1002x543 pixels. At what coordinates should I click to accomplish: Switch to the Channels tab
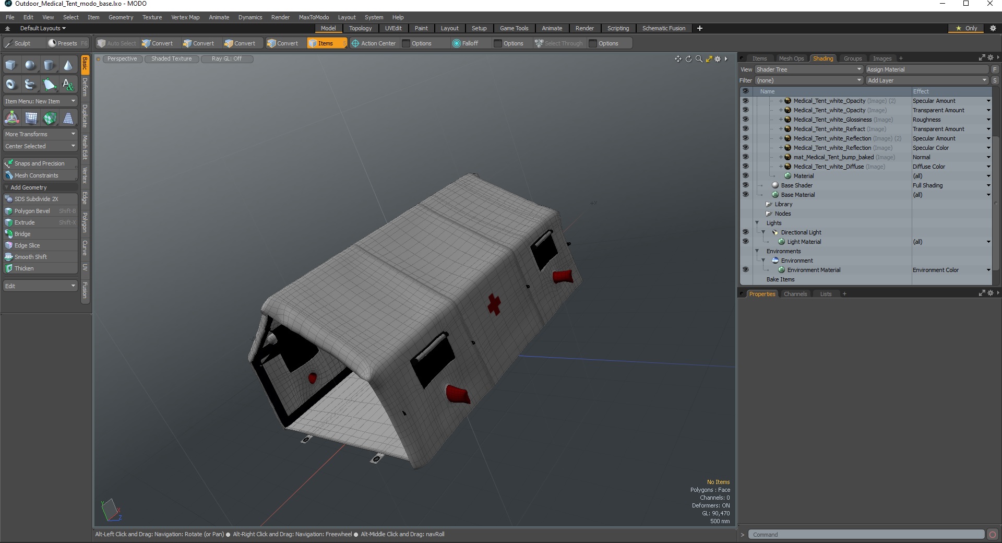point(795,294)
